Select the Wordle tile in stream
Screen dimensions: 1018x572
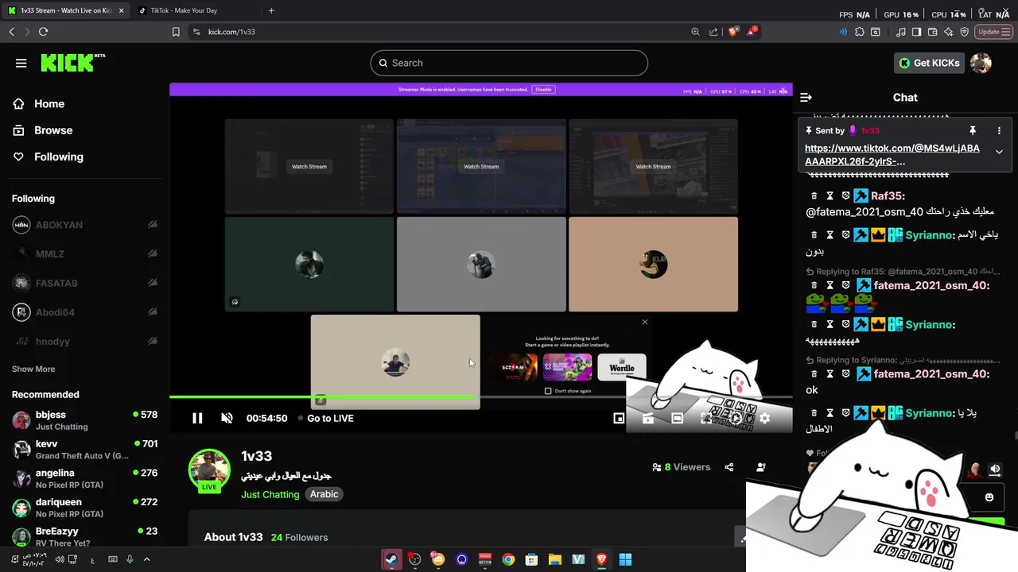coord(622,367)
